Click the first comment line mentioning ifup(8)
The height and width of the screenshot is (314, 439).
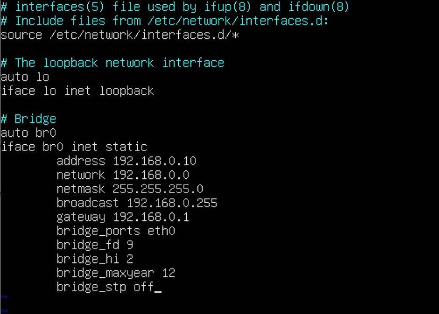(175, 7)
